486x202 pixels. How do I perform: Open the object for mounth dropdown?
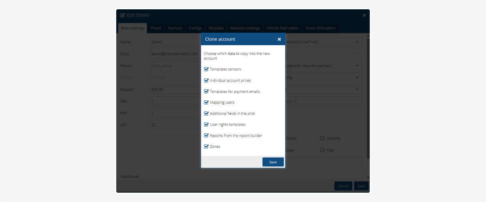357,65
